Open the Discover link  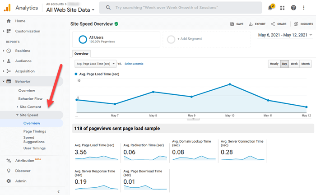click(x=23, y=171)
